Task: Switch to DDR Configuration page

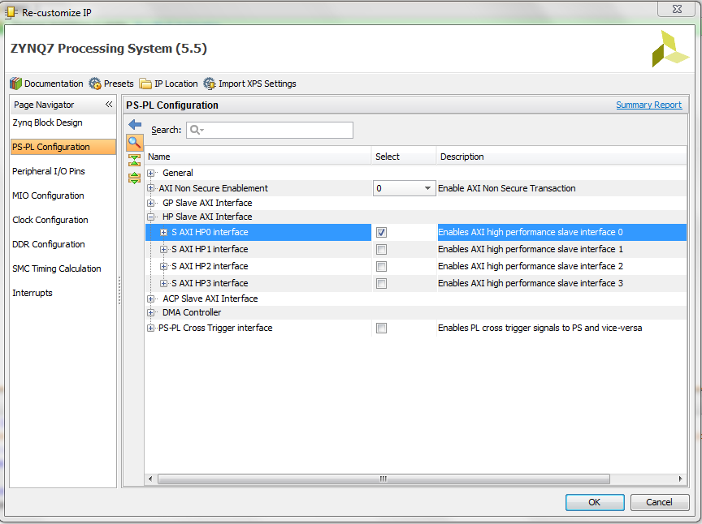Action: [x=49, y=244]
